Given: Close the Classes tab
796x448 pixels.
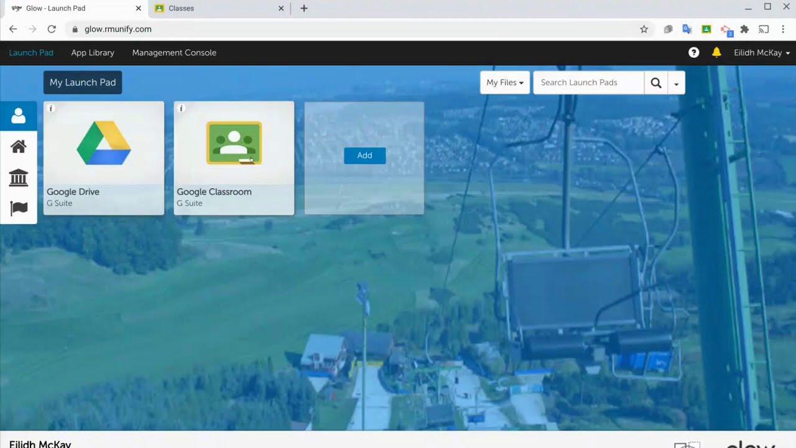Looking at the screenshot, I should click(281, 9).
